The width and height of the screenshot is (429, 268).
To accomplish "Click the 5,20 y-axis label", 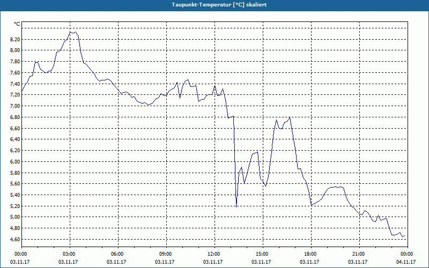I will [16, 206].
